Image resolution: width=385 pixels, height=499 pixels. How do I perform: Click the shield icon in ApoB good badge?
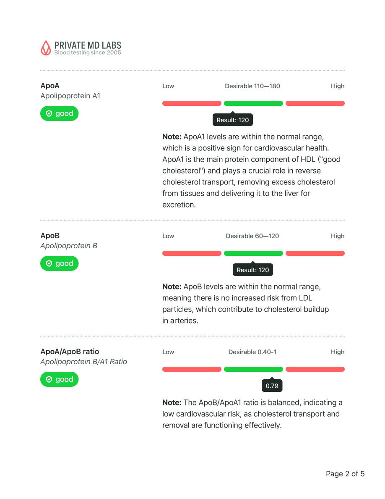49,263
